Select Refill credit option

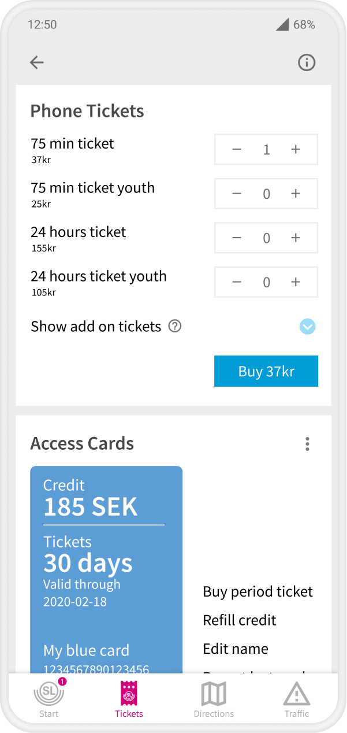click(x=240, y=620)
